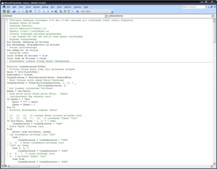Toggle Design Mode icon
Viewport: 217px width, 169px height.
click(x=56, y=11)
